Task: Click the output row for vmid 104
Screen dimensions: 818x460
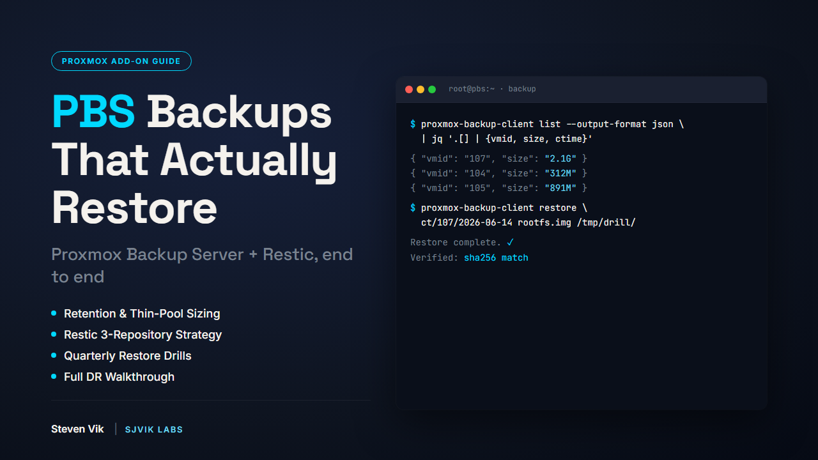Action: 498,173
